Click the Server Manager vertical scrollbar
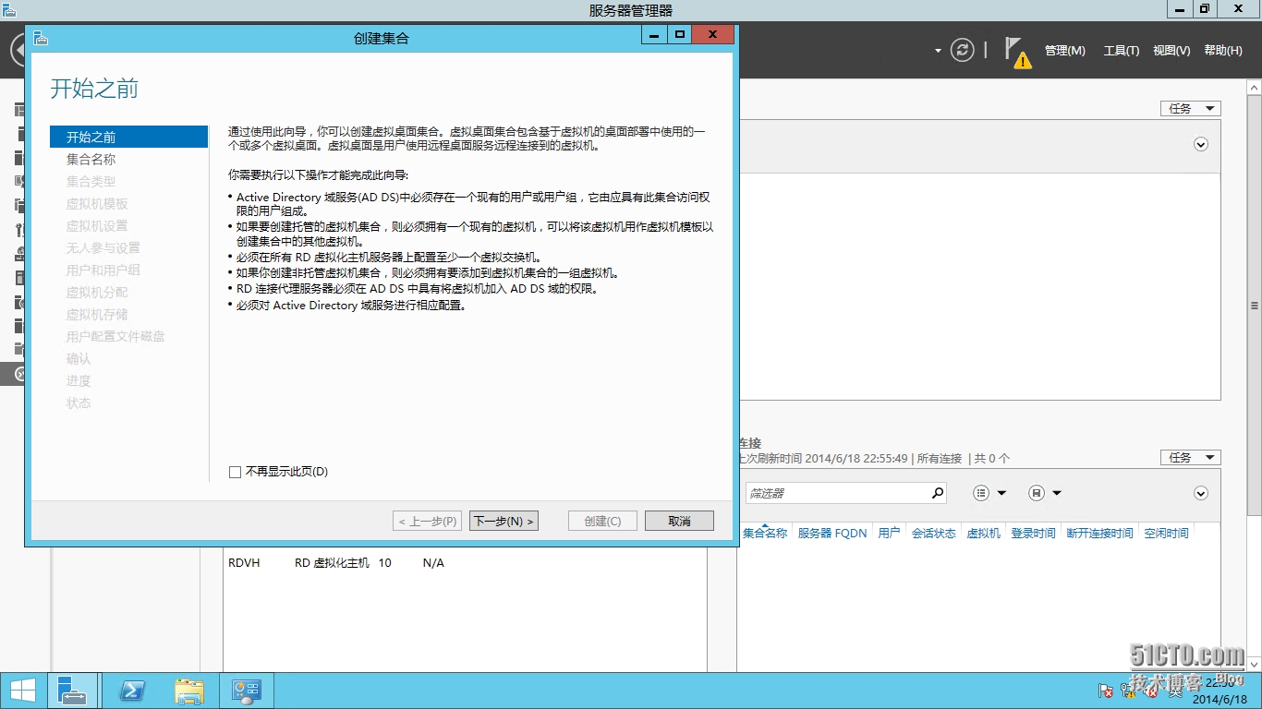 click(x=1255, y=305)
